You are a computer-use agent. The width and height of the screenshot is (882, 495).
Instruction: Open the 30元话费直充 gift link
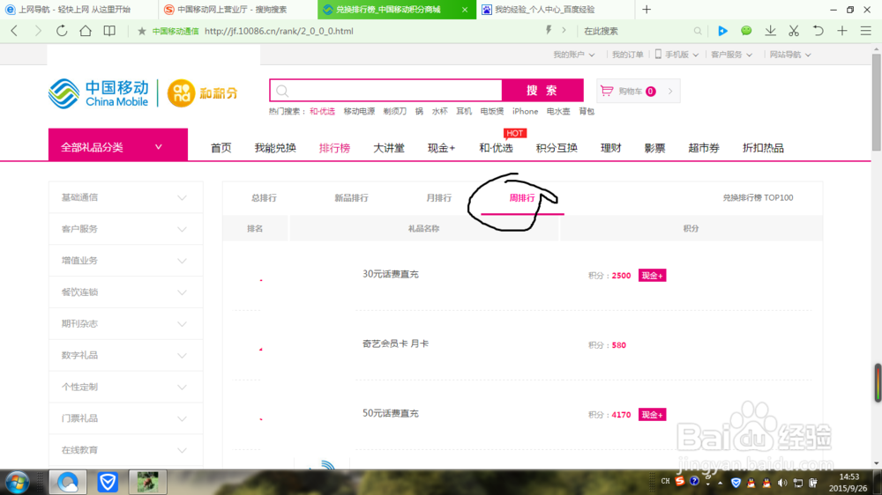tap(391, 274)
